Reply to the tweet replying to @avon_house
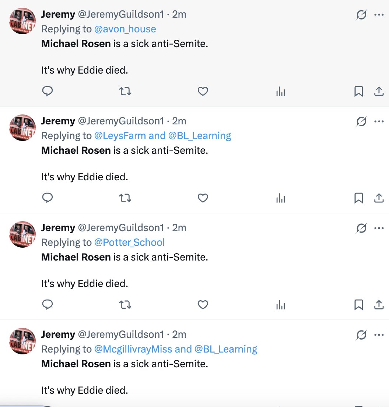Viewport: 389px width, 407px height. [x=47, y=91]
